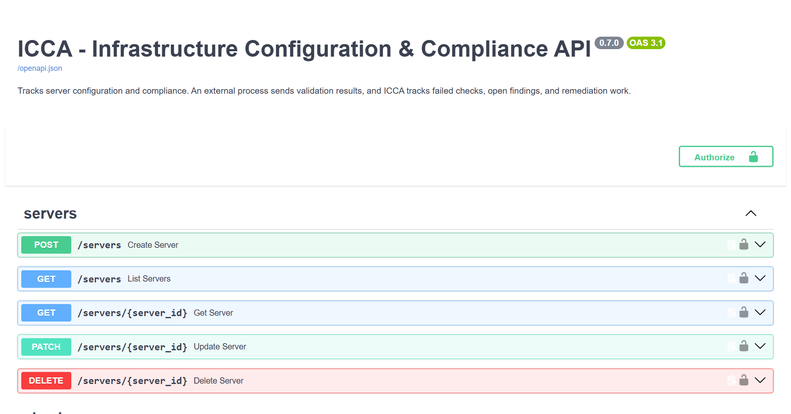791x414 pixels.
Task: Click the DELETE method badge for Delete Server
Action: pyautogui.click(x=46, y=381)
